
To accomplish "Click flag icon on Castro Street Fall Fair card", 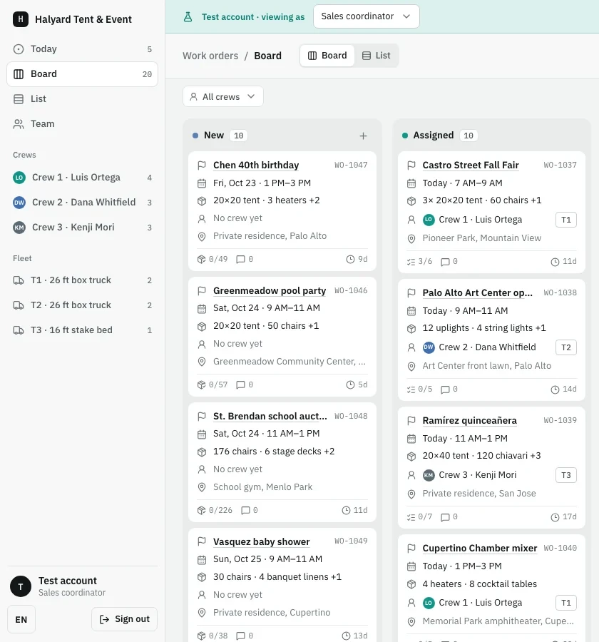I will (411, 165).
